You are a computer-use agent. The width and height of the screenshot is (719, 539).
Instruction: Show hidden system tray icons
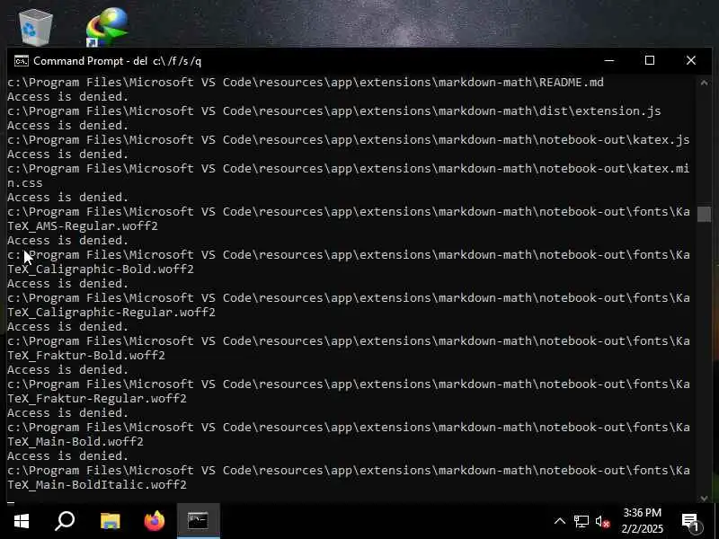pyautogui.click(x=559, y=521)
